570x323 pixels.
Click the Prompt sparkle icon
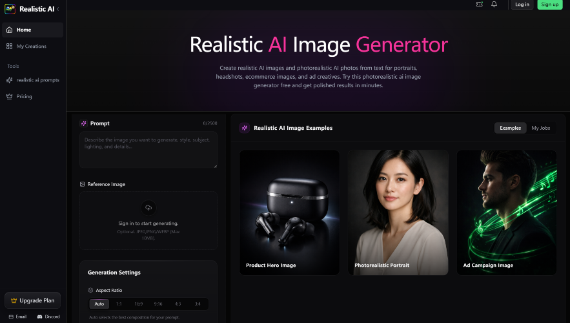pos(84,123)
